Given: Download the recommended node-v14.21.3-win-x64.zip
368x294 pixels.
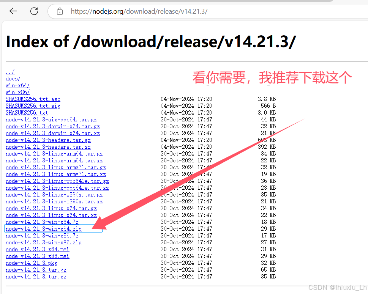Looking at the screenshot, I should click(x=43, y=229).
